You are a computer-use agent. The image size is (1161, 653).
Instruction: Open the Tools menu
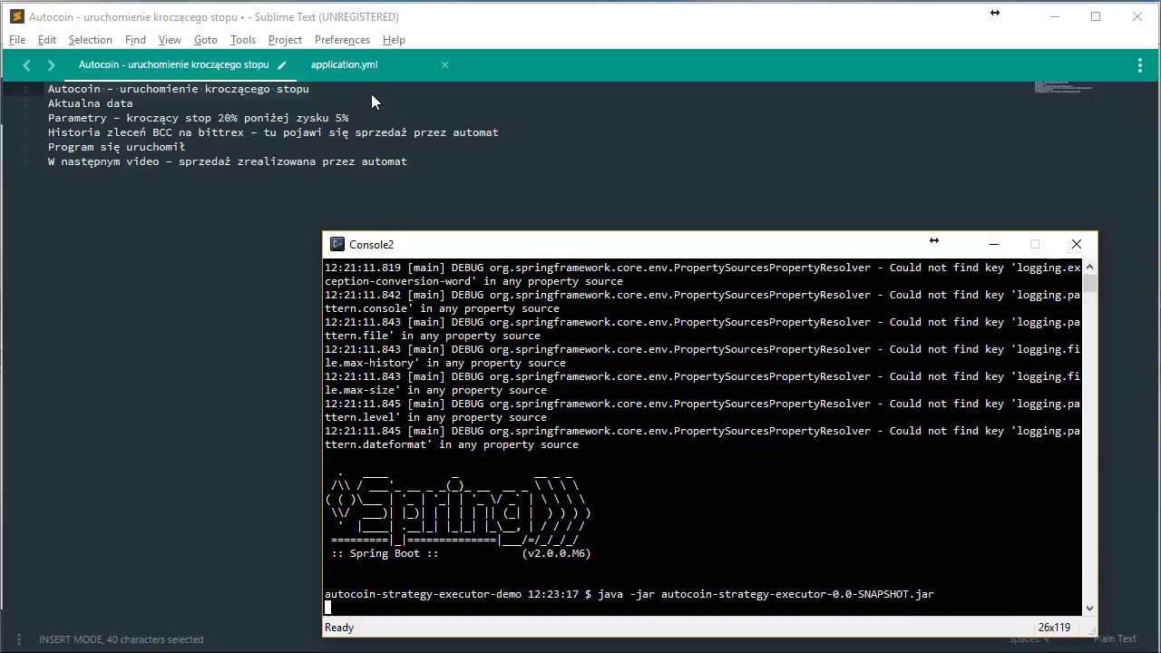click(x=243, y=40)
